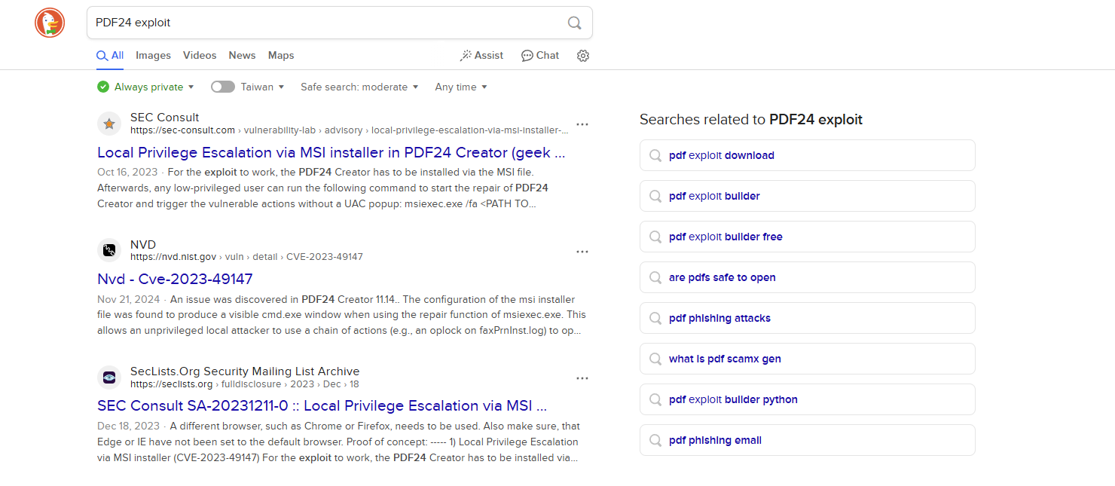The width and height of the screenshot is (1115, 486).
Task: Click the SEC Consult site favicon
Action: [109, 124]
